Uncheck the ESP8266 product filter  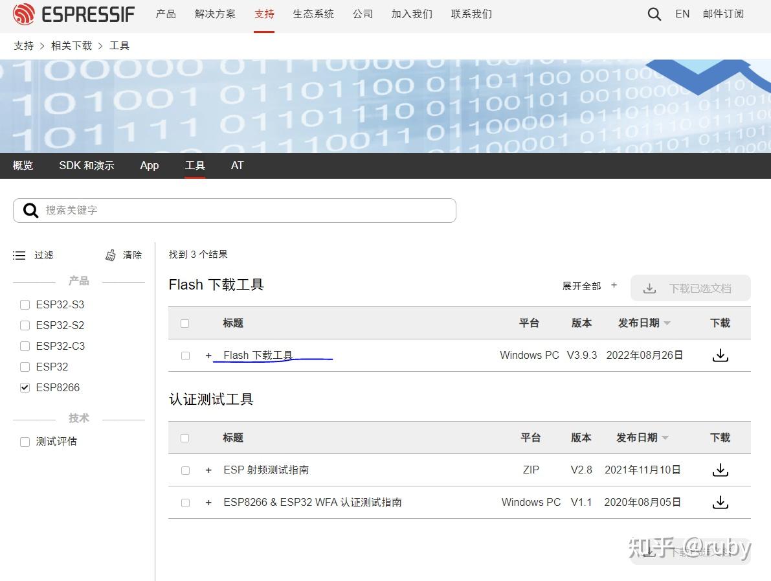coord(25,387)
